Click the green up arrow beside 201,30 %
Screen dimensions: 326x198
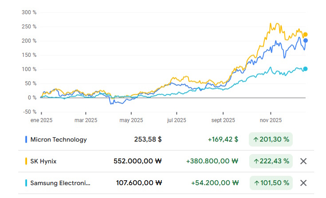pos(256,140)
